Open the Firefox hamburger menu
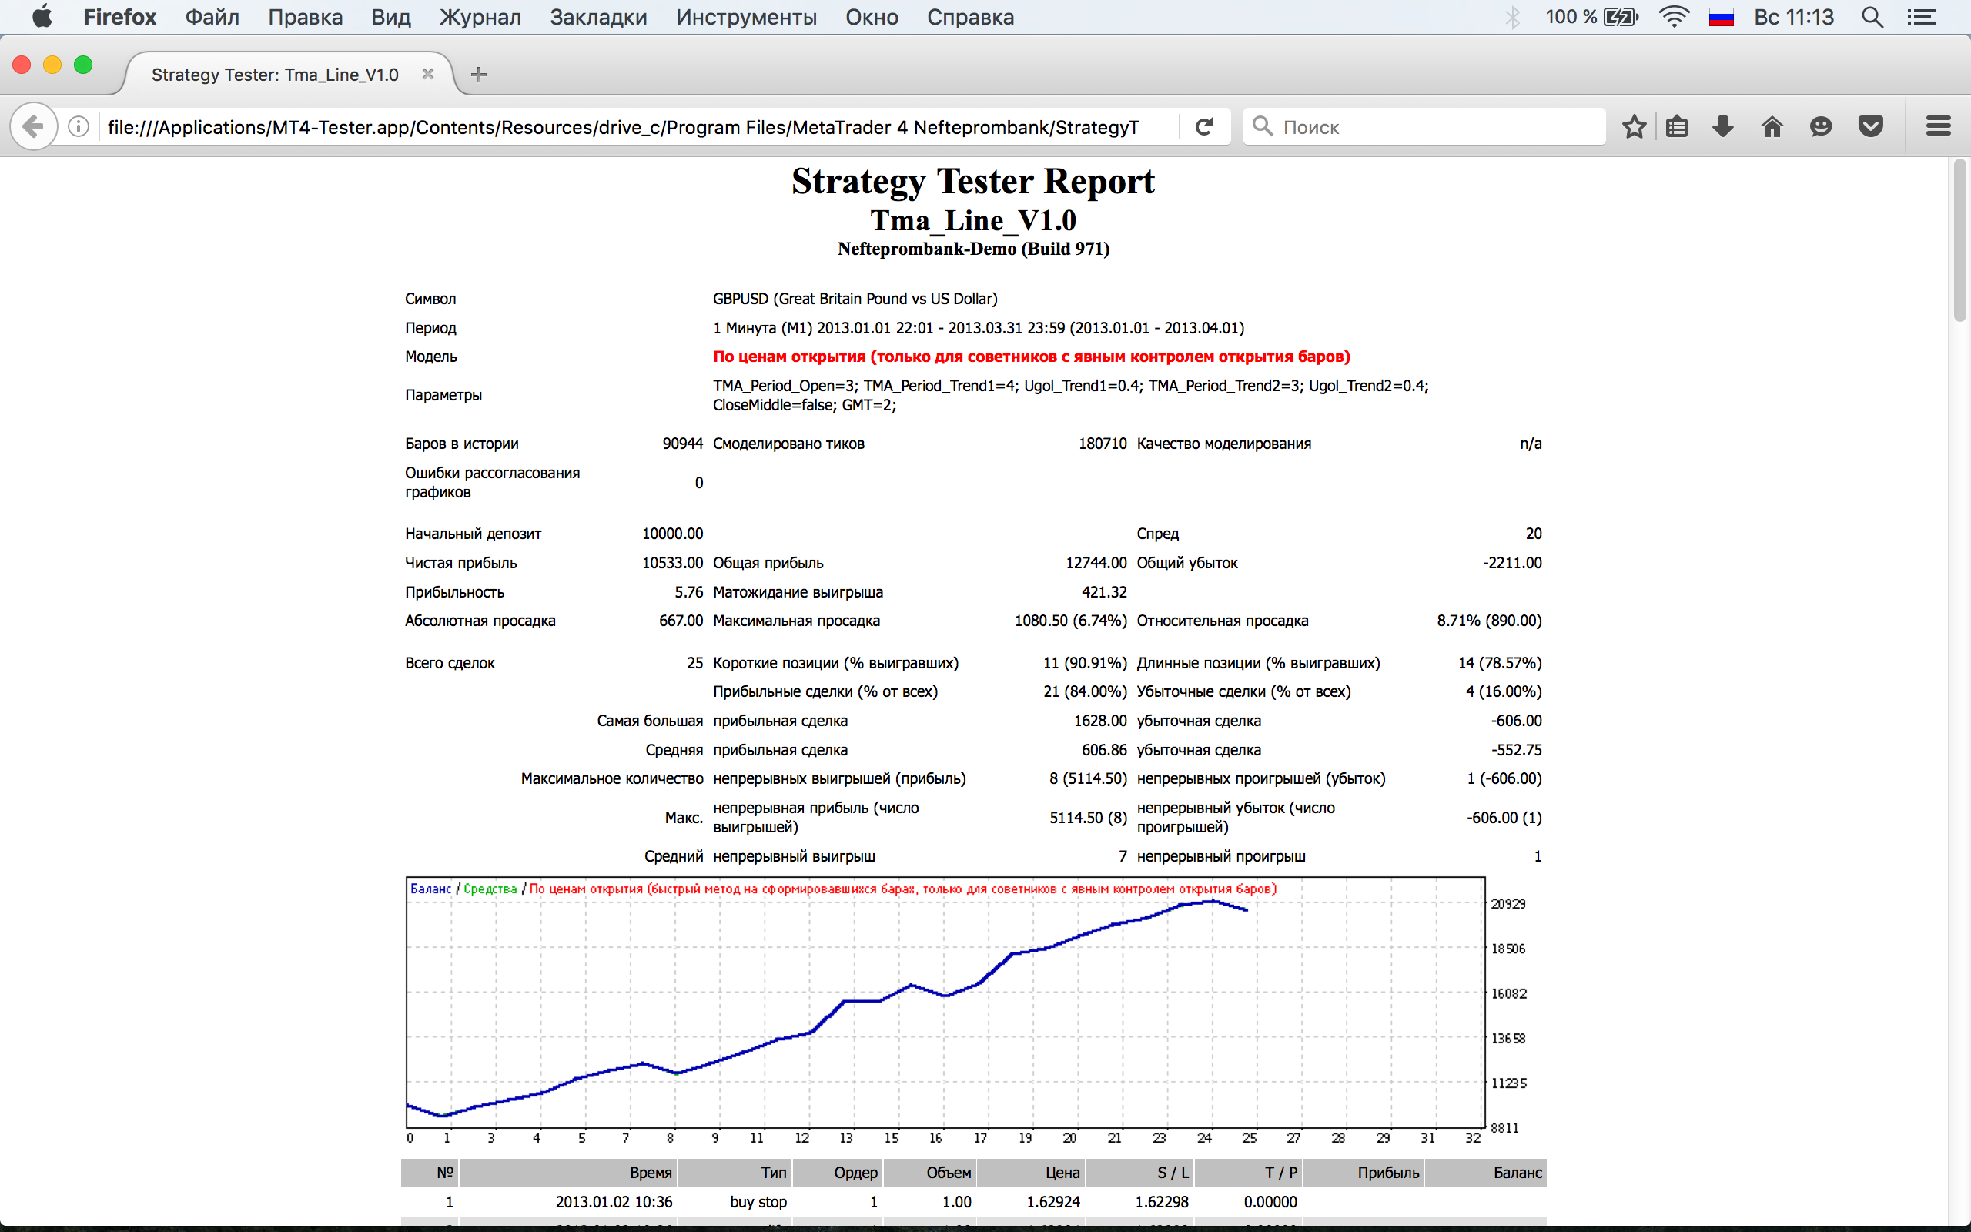 1939,126
